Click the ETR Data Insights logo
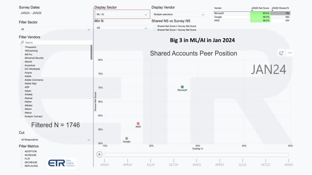The height and width of the screenshot is (175, 312). click(x=62, y=163)
